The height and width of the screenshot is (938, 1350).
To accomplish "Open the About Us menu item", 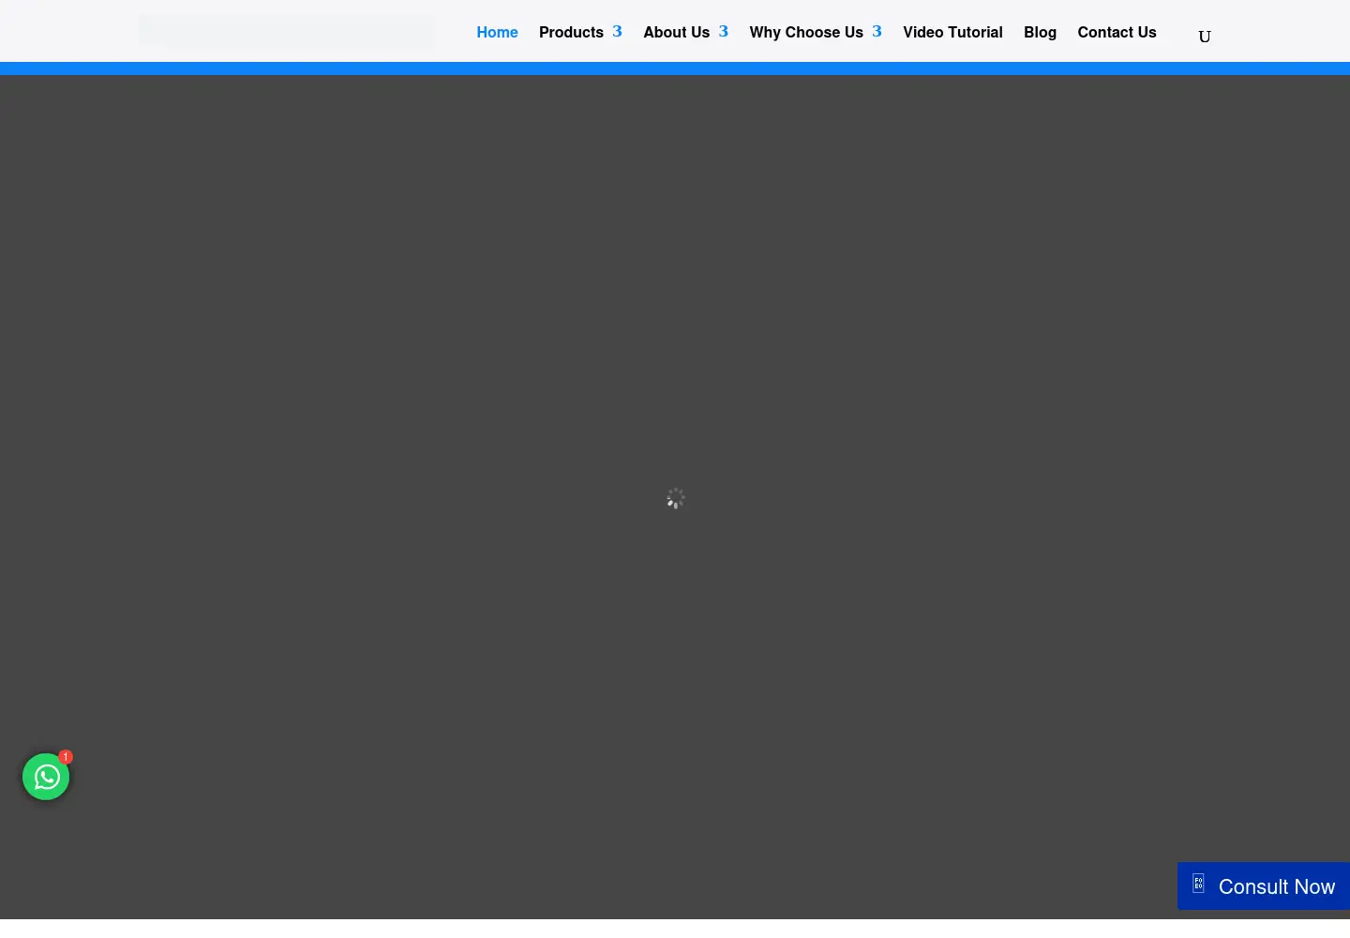I will (x=676, y=32).
